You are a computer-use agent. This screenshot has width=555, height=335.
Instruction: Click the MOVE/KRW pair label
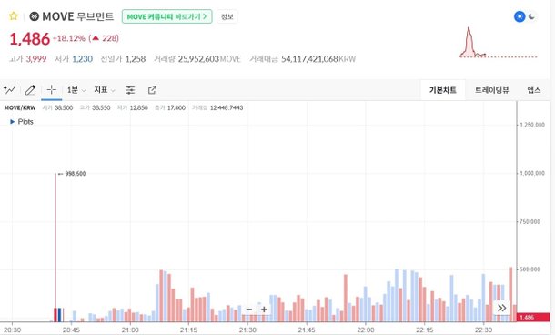[20, 107]
